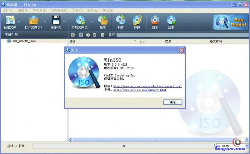This screenshot has height=154, width=250.
Task: Click the 打开文件 (Open file) ISO folder icon
Action: click(x=33, y=20)
